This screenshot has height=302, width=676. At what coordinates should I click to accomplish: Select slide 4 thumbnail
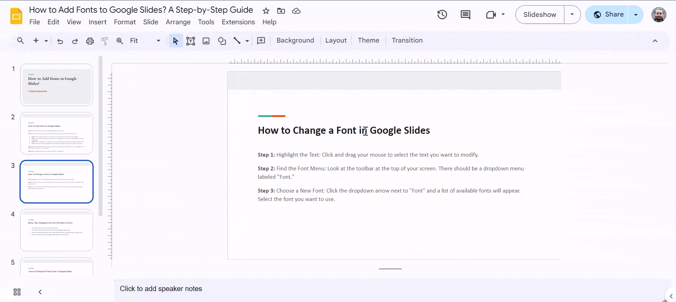coord(56,230)
